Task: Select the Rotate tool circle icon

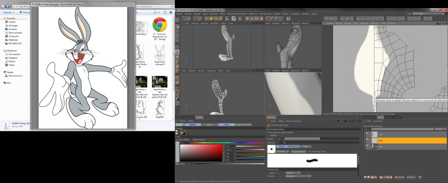Action: 216,18
